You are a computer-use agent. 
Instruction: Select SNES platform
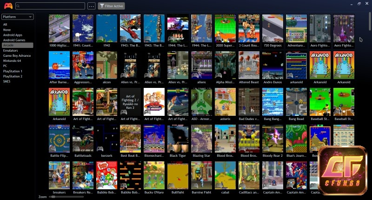tap(7, 81)
